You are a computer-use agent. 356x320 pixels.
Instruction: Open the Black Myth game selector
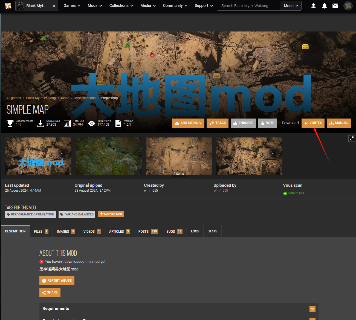tap(33, 6)
